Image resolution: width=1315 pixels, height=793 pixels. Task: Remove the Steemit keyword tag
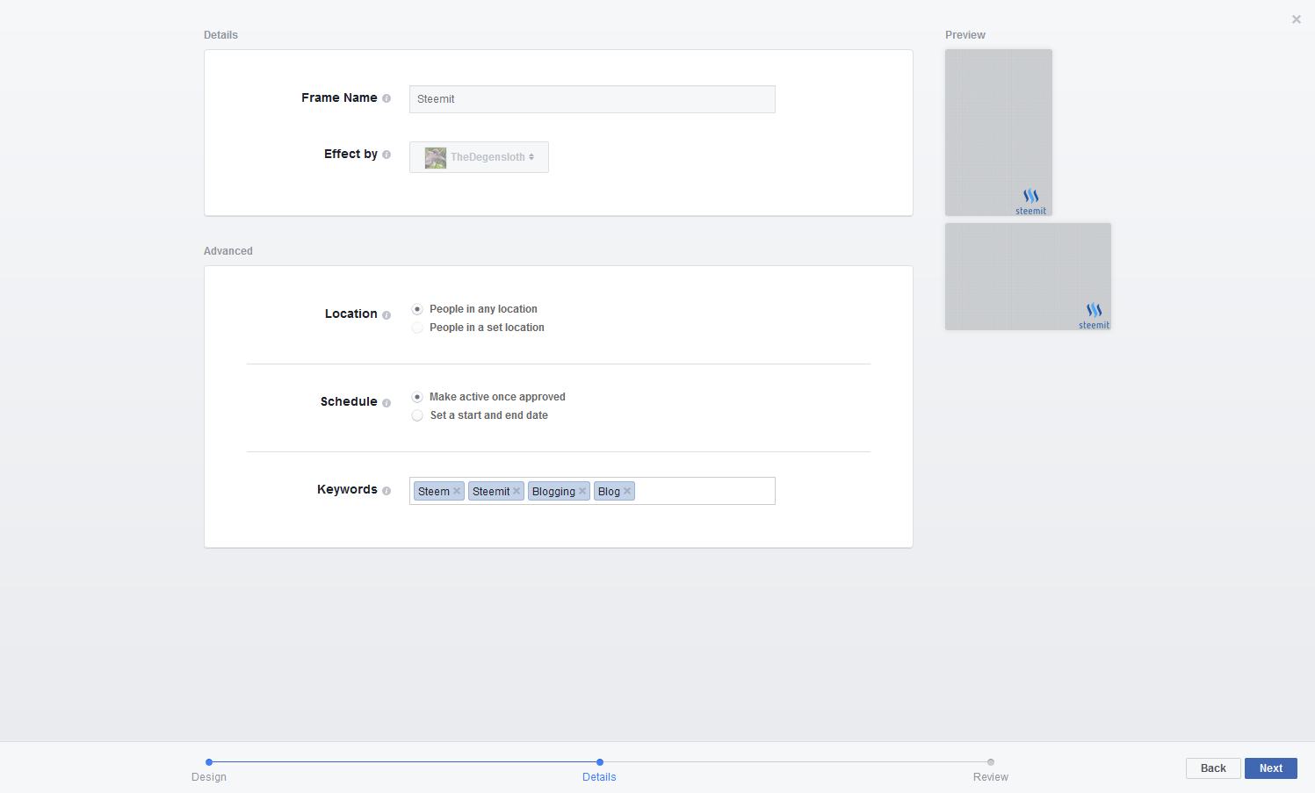[517, 491]
